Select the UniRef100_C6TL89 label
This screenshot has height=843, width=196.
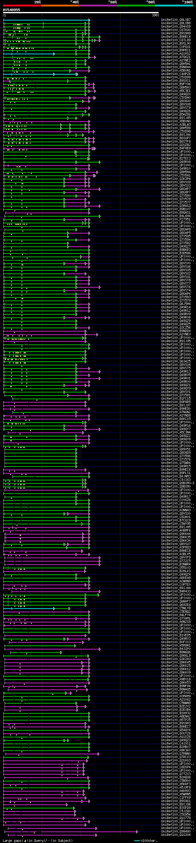[x=176, y=40]
